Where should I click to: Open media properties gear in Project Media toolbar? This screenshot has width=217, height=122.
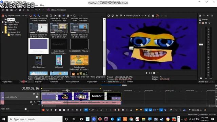[x=47, y=16]
